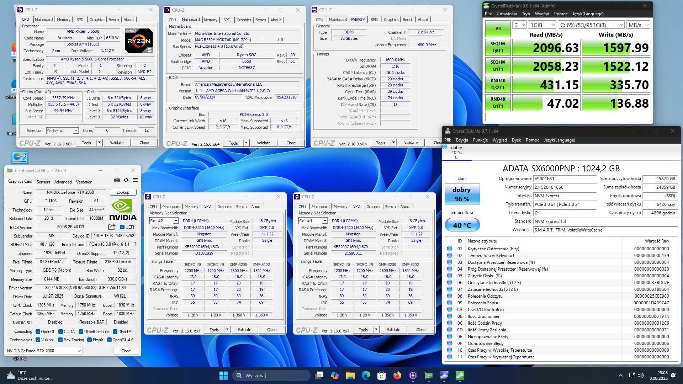This screenshot has width=683, height=384.
Task: Open File Explorer from the taskbar
Action: pos(350,375)
